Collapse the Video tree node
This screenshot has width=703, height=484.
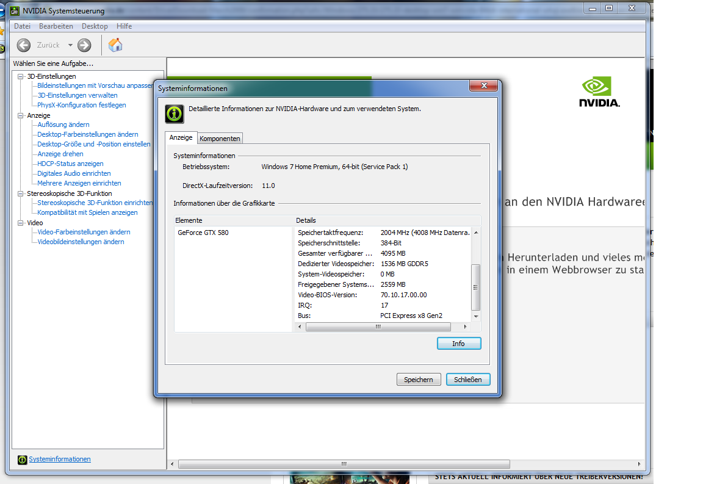[x=20, y=223]
